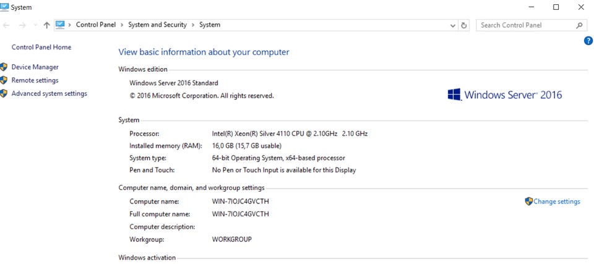Click No Pen or Touch Input text
Screen dimensions: 594x264
[284, 171]
